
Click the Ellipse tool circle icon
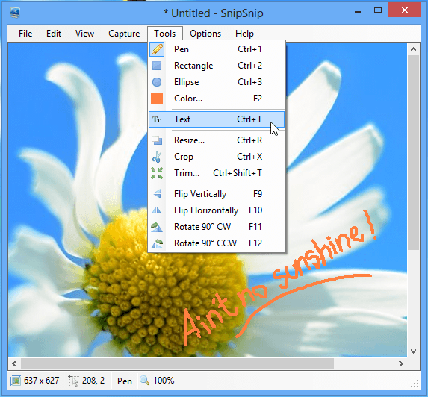157,82
